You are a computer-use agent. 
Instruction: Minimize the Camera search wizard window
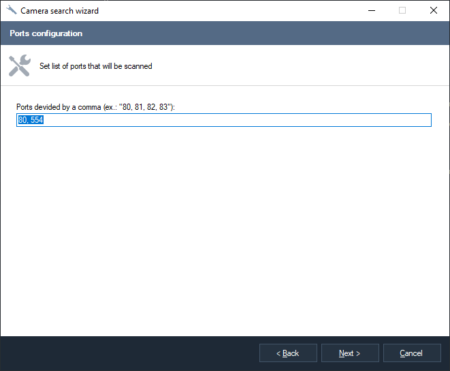(x=371, y=10)
